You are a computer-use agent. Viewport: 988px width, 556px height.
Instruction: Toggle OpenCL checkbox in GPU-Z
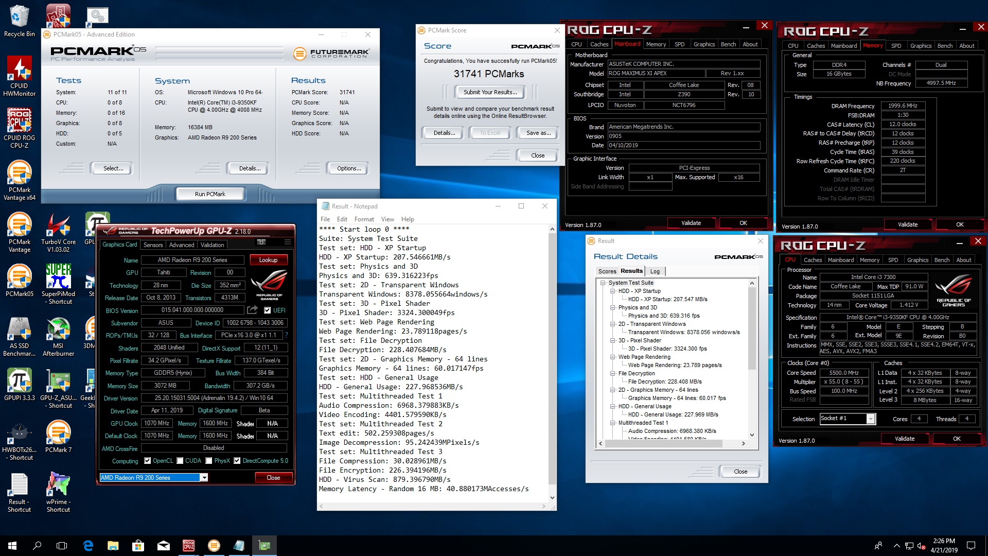pos(148,461)
